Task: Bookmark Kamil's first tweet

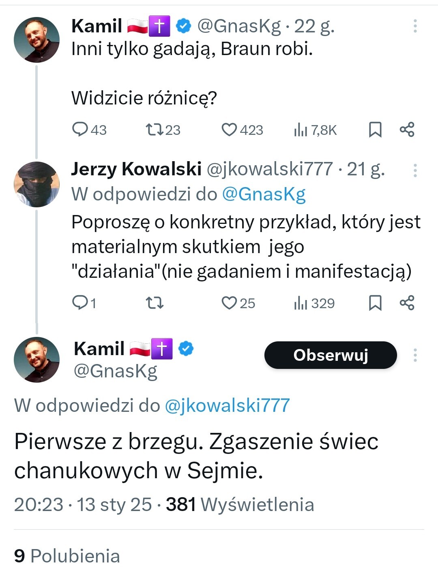Action: (x=375, y=130)
